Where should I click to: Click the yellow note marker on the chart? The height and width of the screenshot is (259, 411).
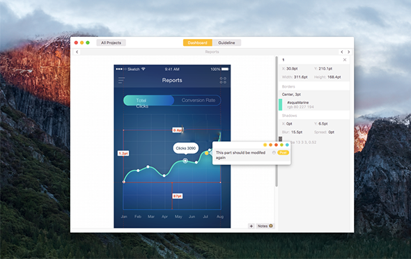point(207,153)
